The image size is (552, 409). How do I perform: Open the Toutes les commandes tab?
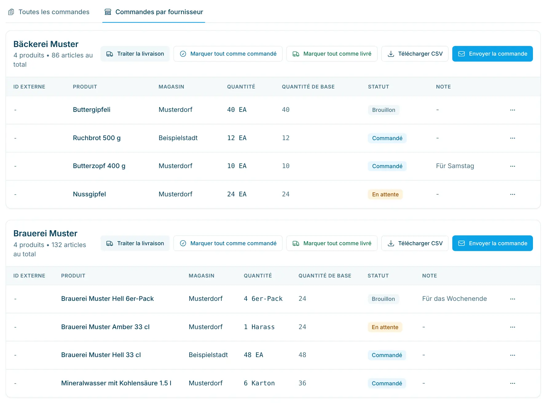tap(49, 12)
